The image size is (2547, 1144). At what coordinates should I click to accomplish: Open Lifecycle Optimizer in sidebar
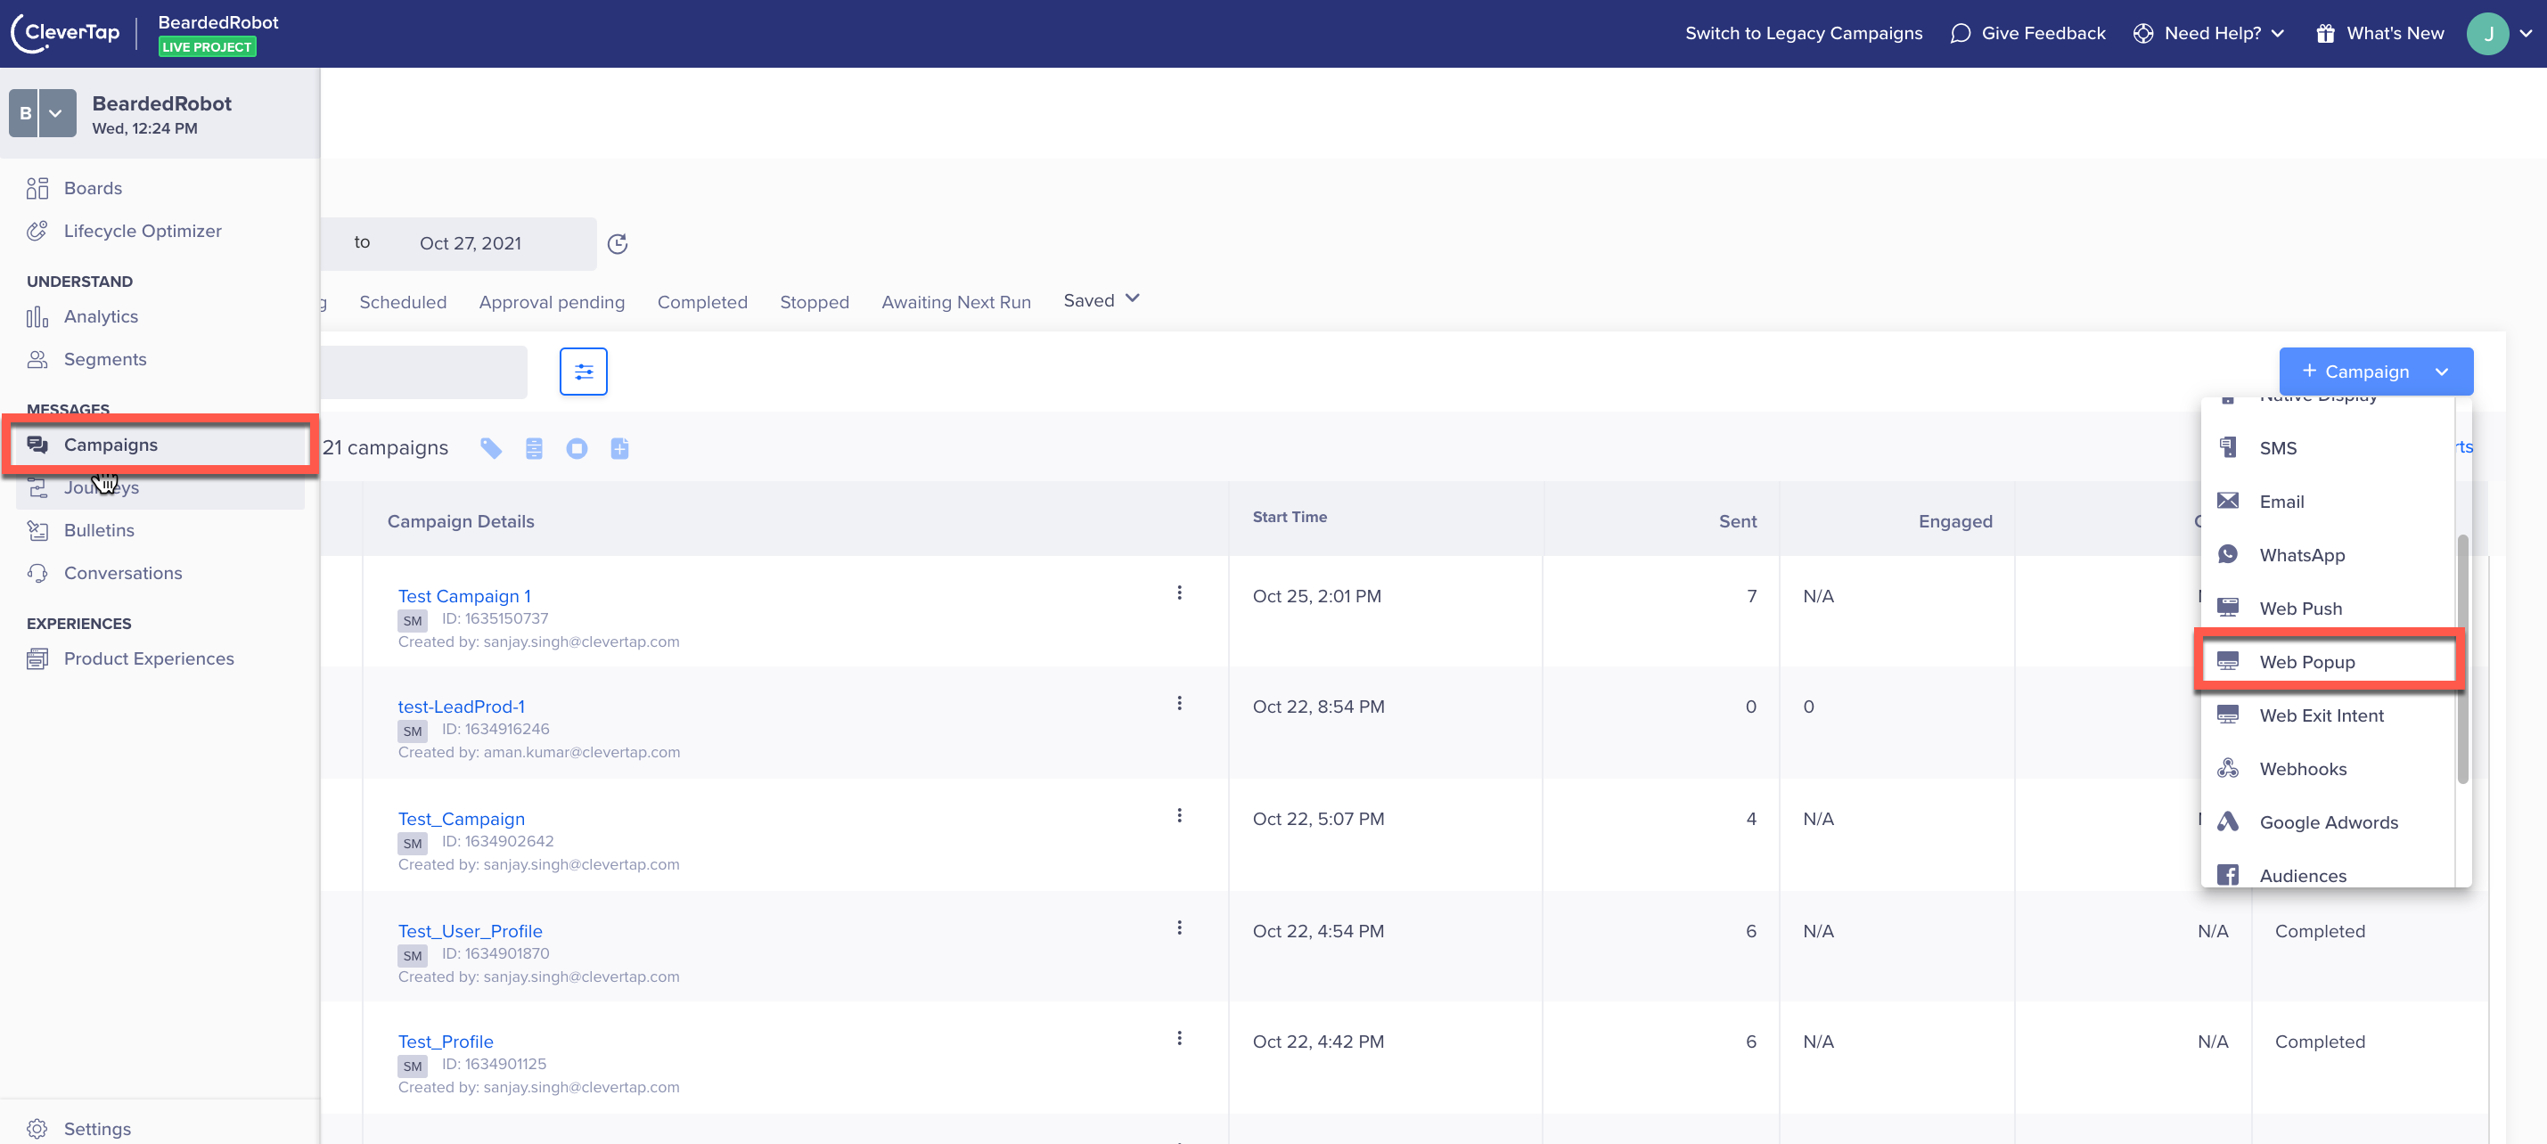point(143,231)
